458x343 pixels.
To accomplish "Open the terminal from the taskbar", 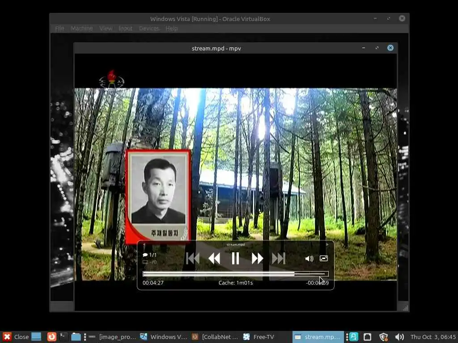I will [x=64, y=337].
